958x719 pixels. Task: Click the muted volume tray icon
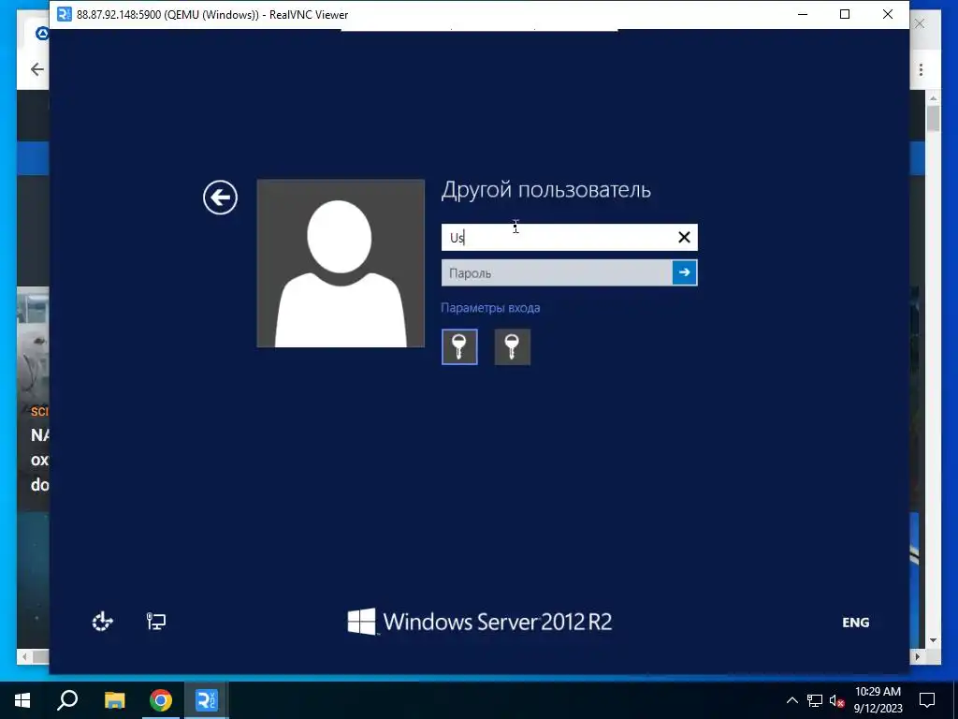pyautogui.click(x=836, y=700)
